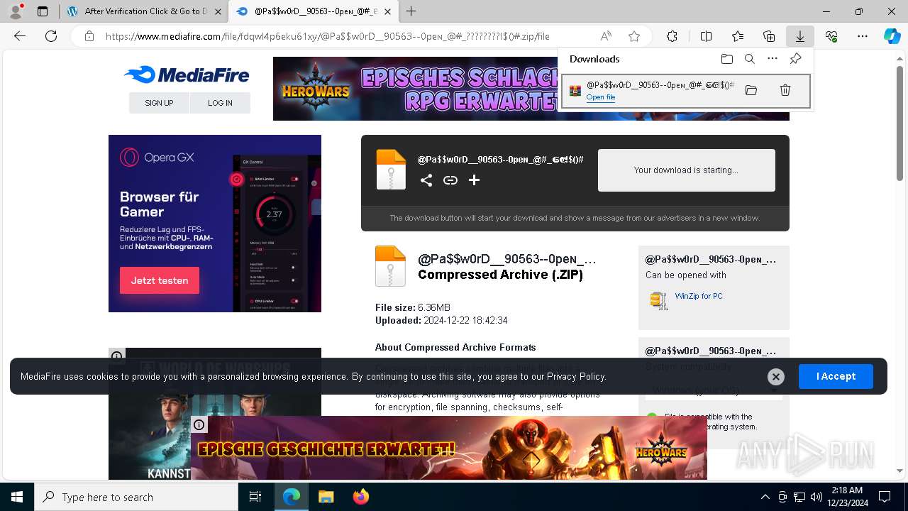Image resolution: width=908 pixels, height=511 pixels.
Task: Click the Hero Wars bottom banner ad
Action: [x=449, y=448]
